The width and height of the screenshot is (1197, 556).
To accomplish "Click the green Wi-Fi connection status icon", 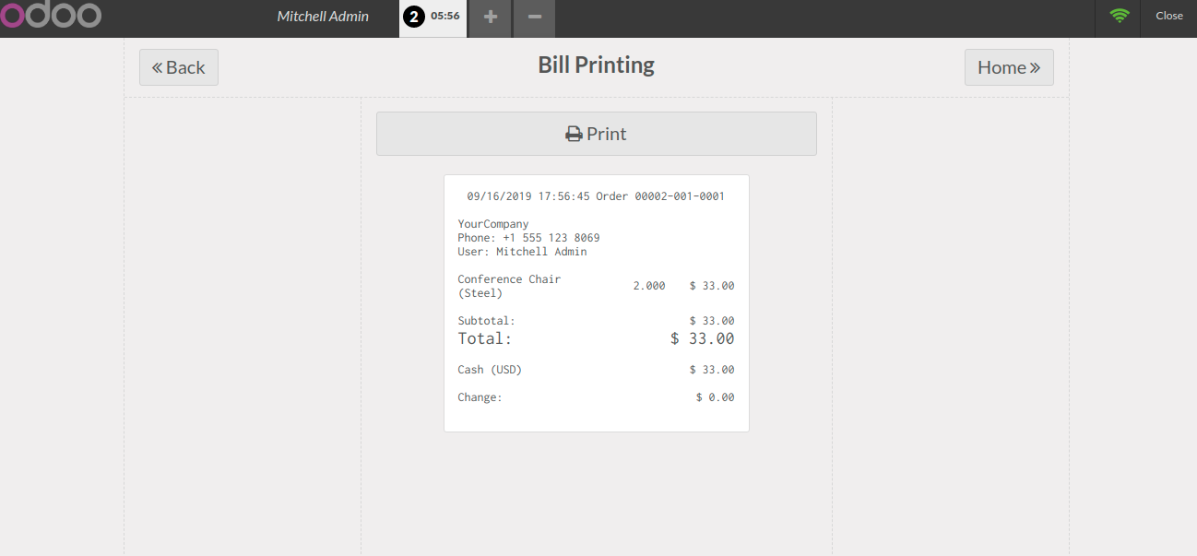I will tap(1120, 16).
